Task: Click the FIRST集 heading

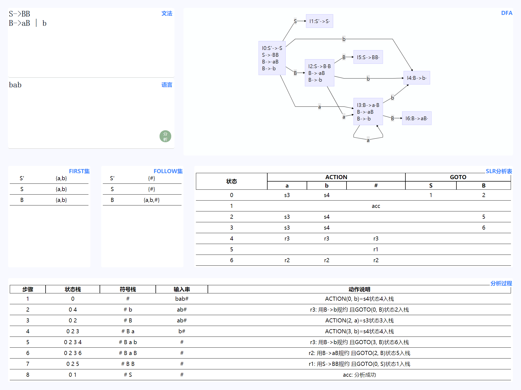Action: tap(79, 171)
